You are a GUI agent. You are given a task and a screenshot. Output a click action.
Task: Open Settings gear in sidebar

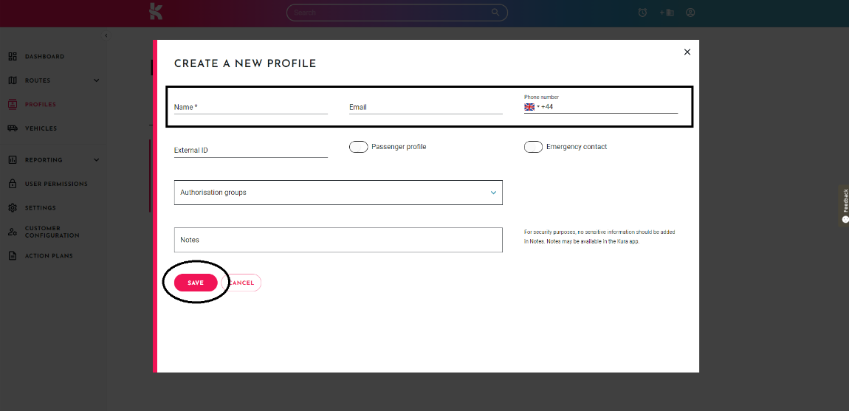coord(13,208)
